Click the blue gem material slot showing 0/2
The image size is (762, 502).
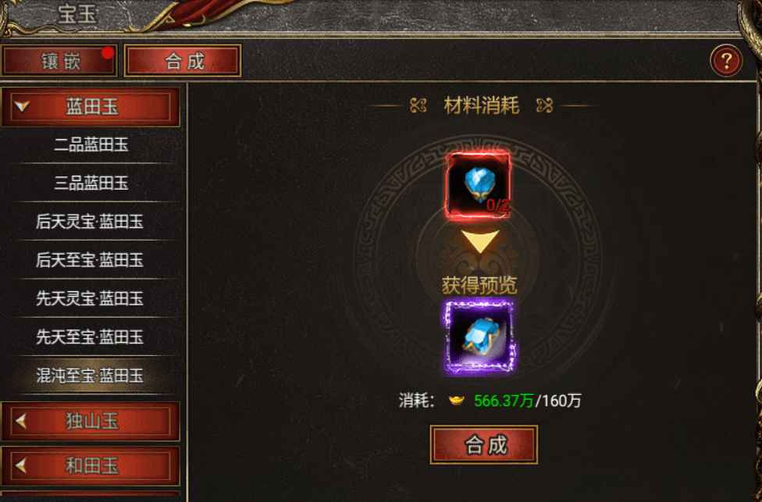[x=478, y=185]
